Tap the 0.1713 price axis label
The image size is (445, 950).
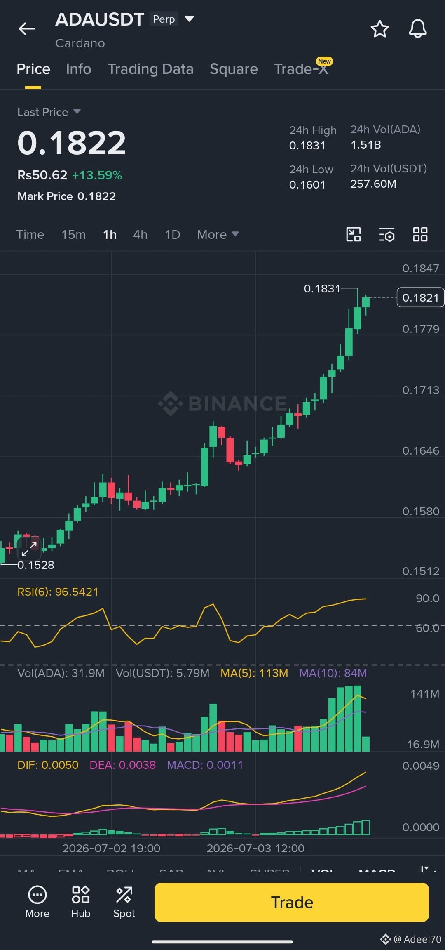tap(421, 390)
